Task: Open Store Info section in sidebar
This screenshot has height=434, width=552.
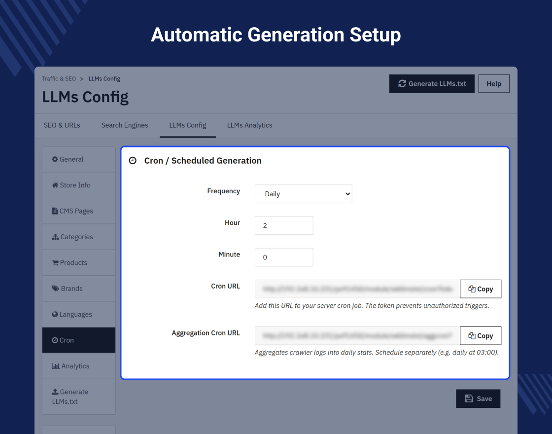Action: pyautogui.click(x=79, y=185)
